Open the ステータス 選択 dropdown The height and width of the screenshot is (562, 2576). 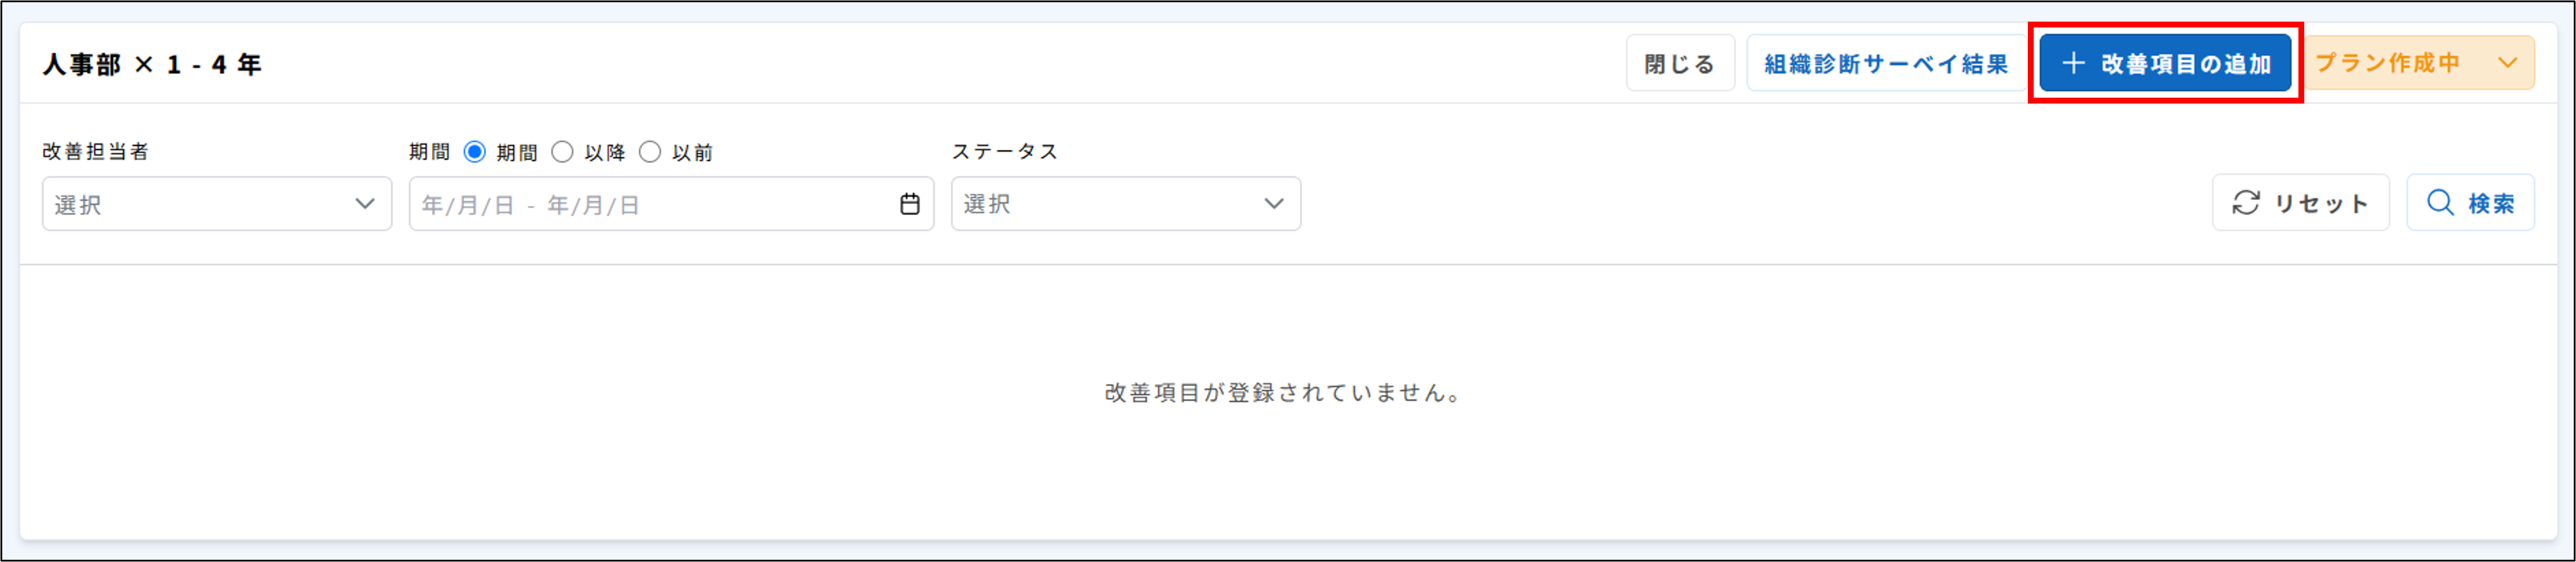click(x=1125, y=203)
